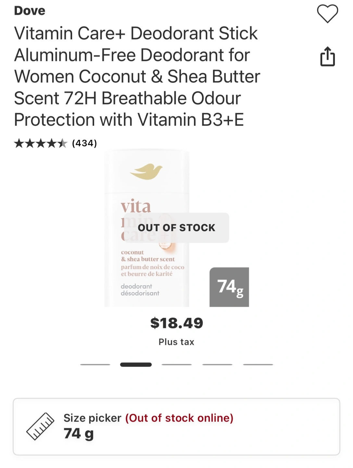Viewport: 353px width, 468px height.
Task: Open the Dove brand link
Action: coord(30,11)
